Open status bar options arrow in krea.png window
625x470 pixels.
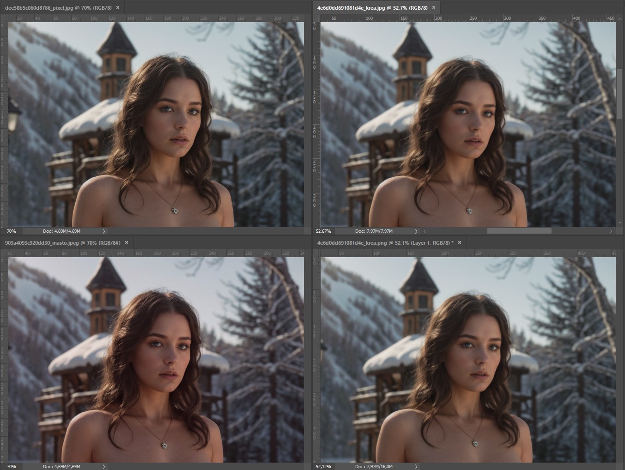tap(416, 466)
